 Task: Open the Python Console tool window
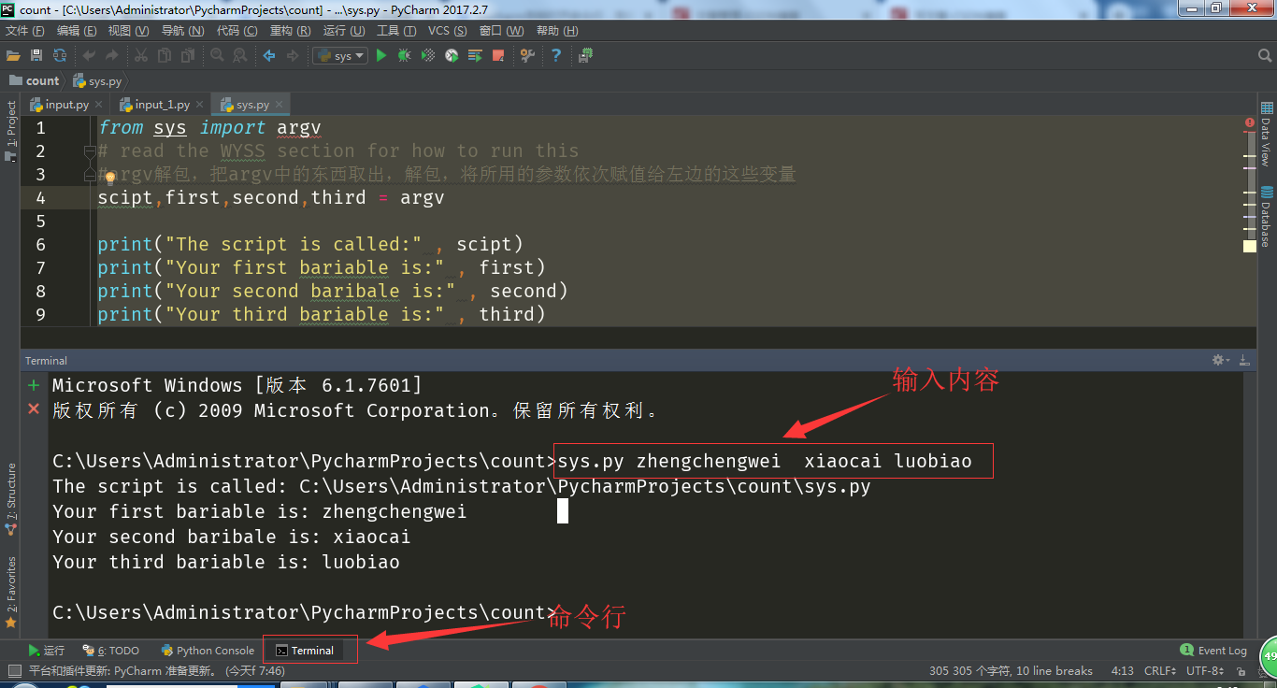point(207,651)
